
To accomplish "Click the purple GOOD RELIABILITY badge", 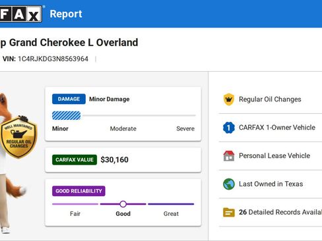I will tap(79, 191).
